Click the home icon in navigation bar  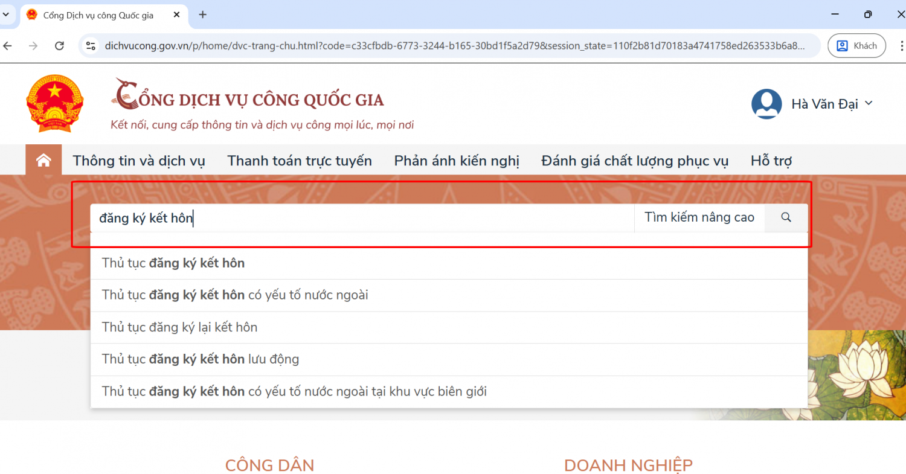[x=43, y=161]
